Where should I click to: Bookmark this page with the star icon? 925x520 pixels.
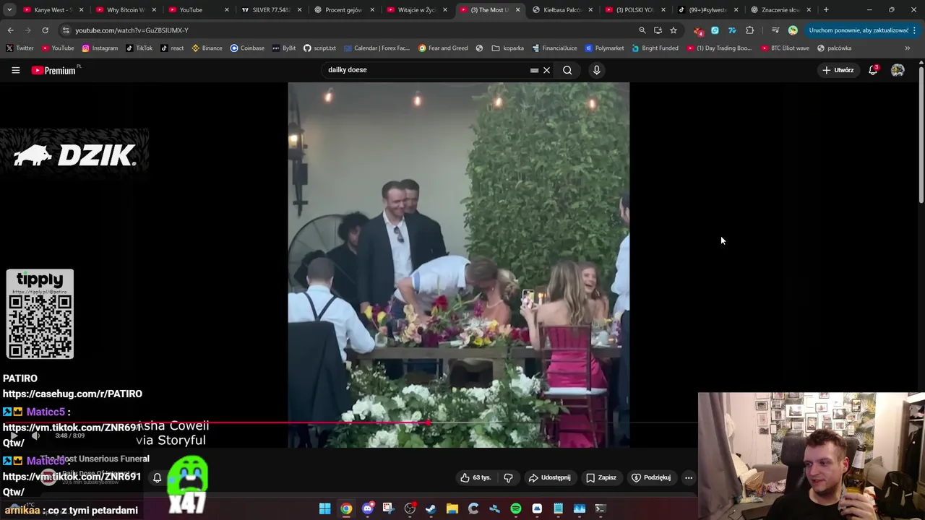point(674,30)
